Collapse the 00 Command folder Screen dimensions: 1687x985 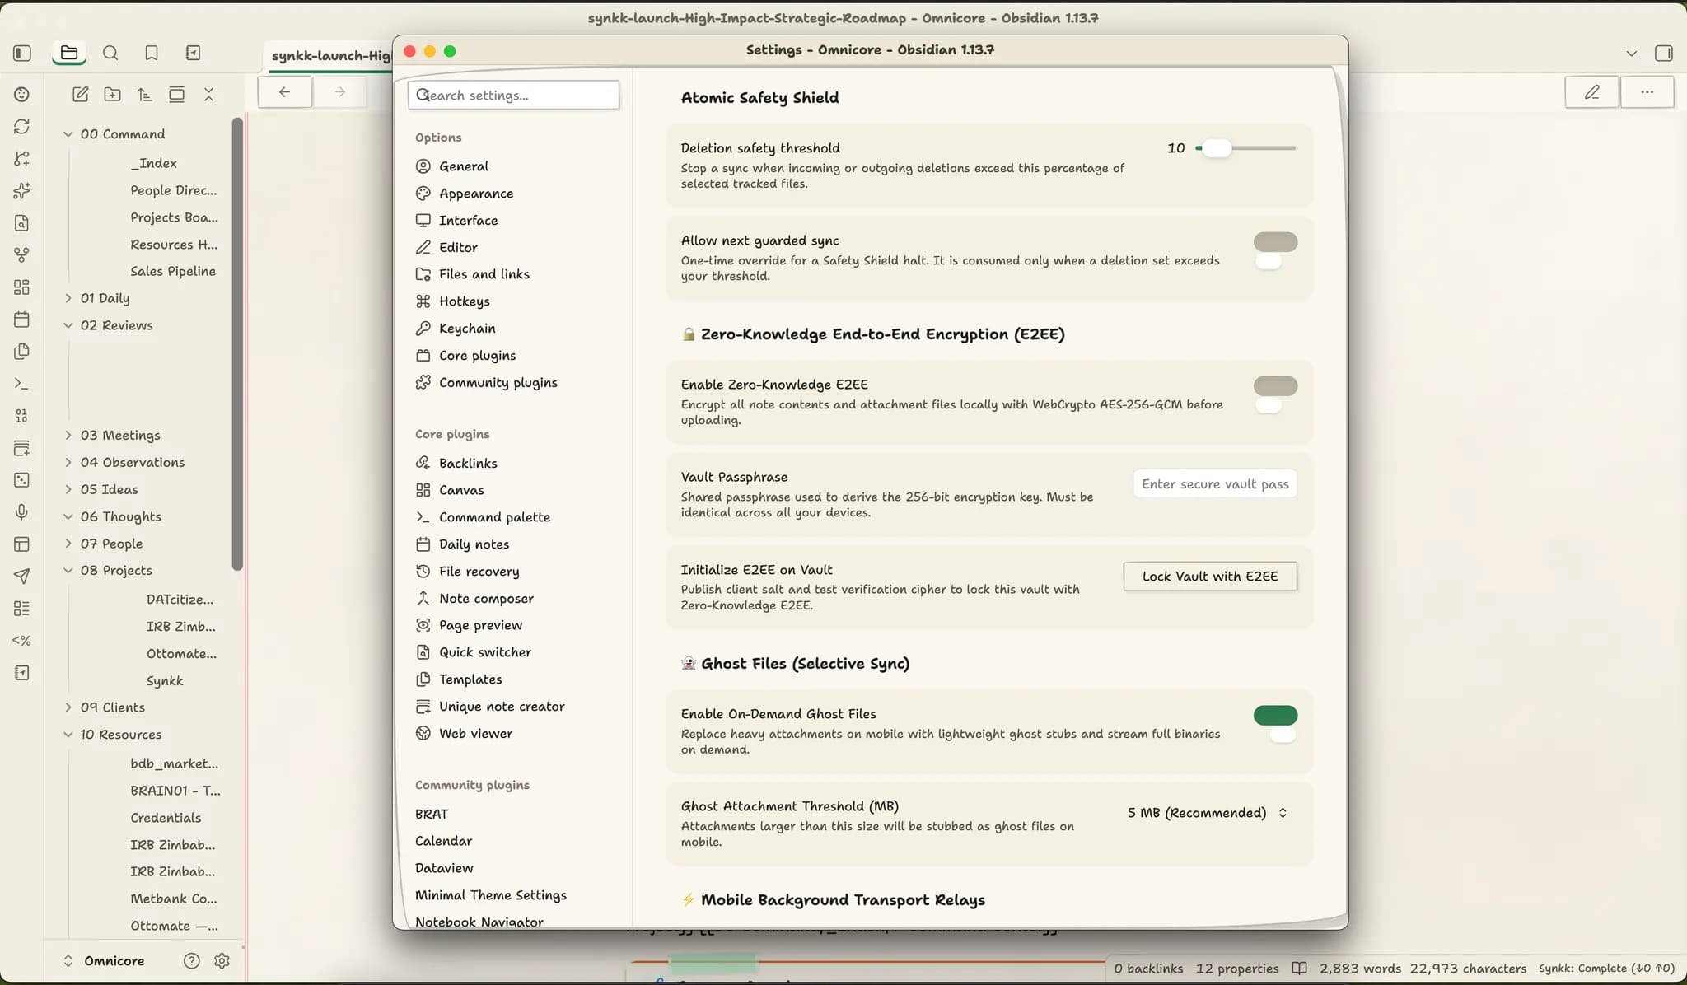click(x=68, y=134)
